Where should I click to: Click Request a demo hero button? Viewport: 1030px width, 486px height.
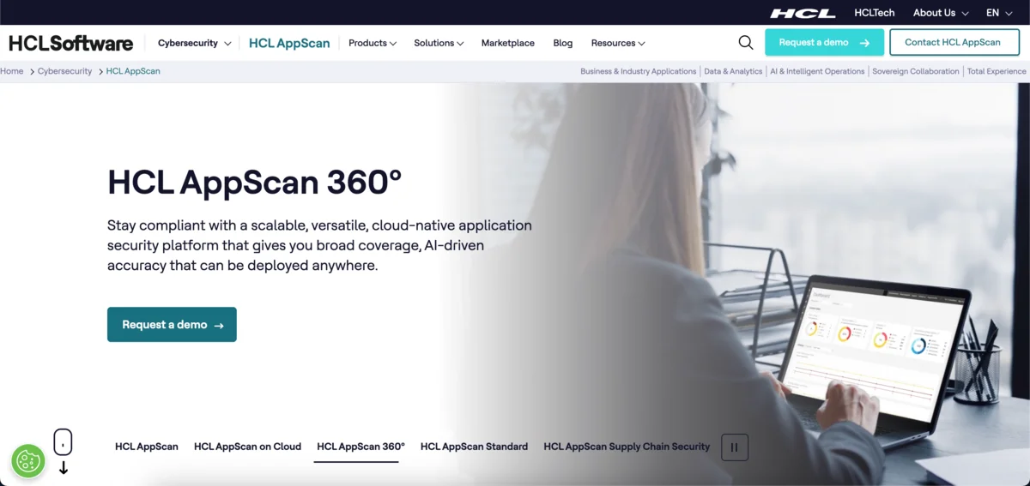(x=172, y=325)
